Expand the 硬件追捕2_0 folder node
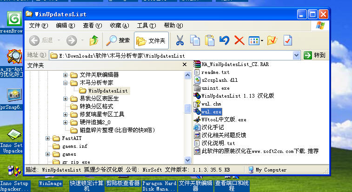 (x=65, y=122)
